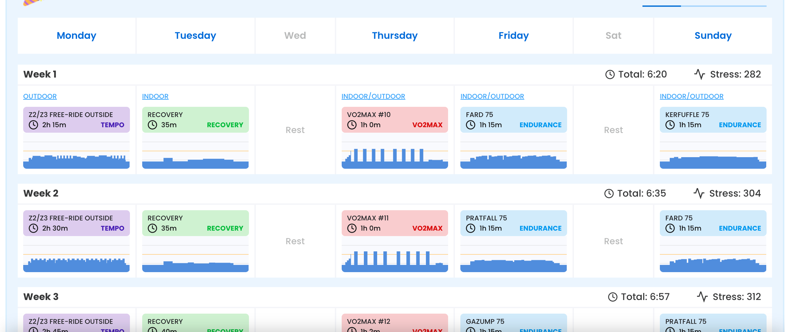Open Week 2 Recovery 35m workout card
Screen dimensions: 785x332
pos(195,223)
